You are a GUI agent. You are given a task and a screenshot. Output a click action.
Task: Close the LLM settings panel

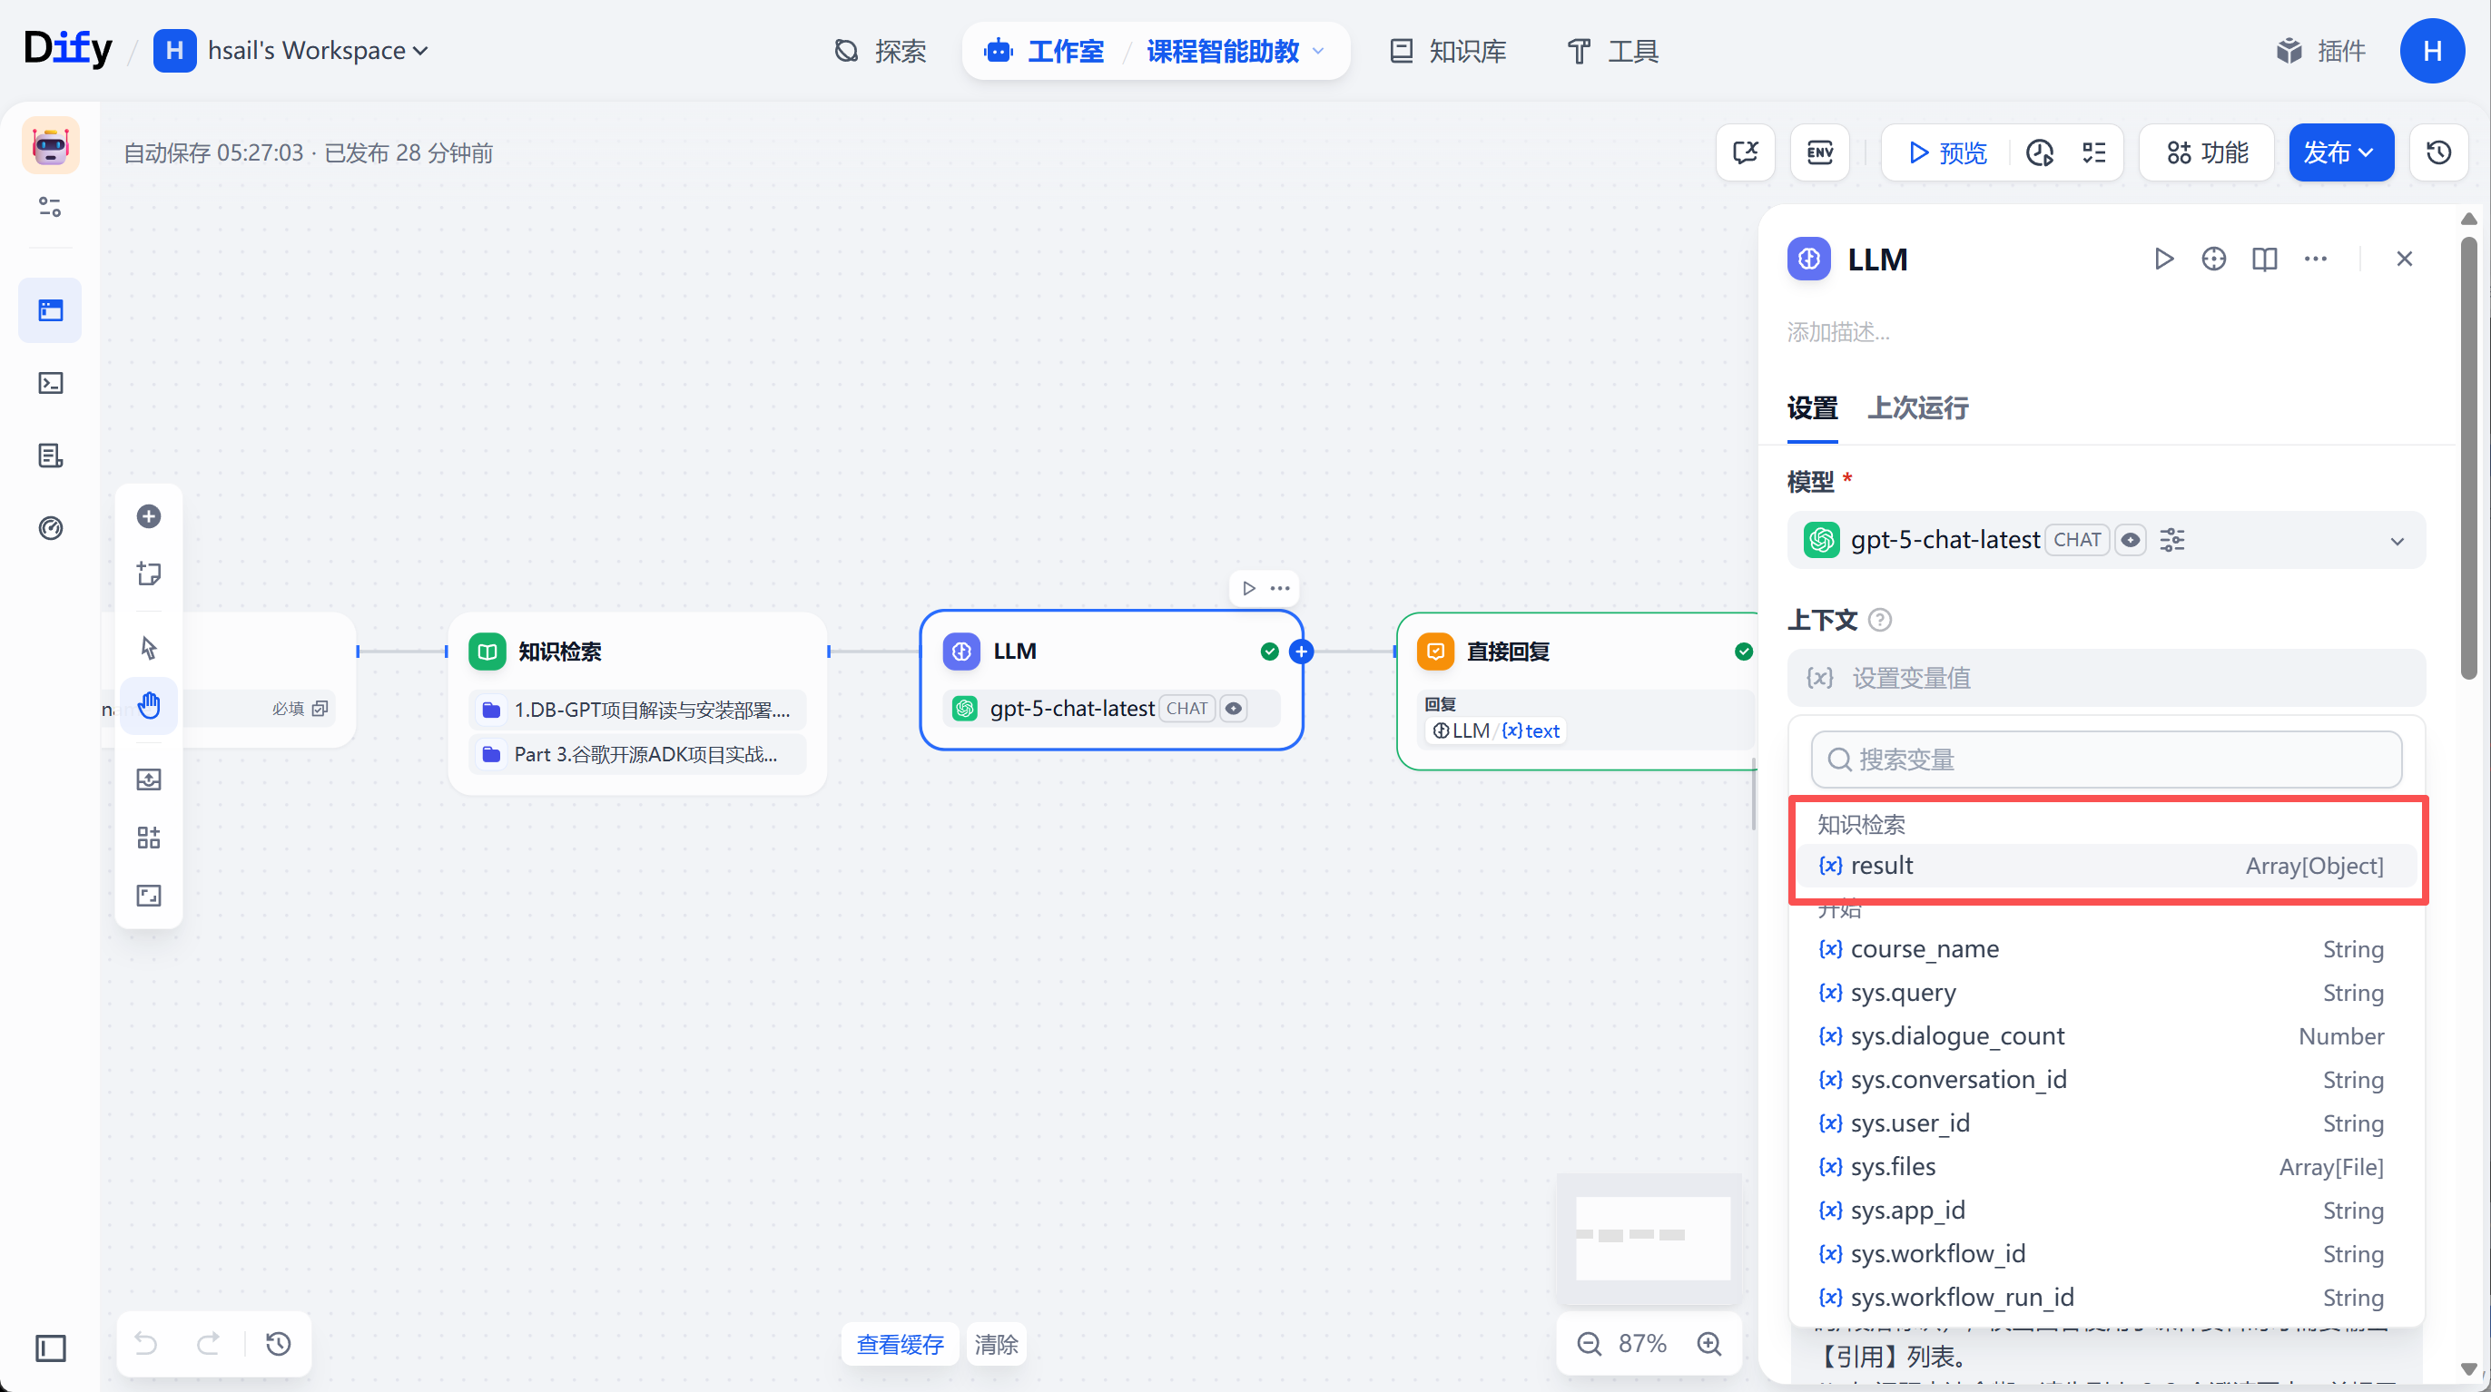2405,259
